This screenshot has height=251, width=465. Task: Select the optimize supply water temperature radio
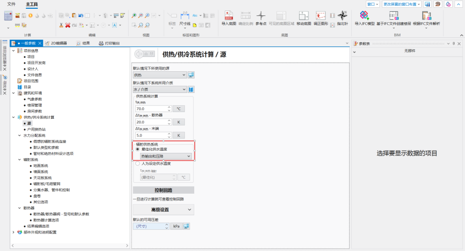point(137,149)
